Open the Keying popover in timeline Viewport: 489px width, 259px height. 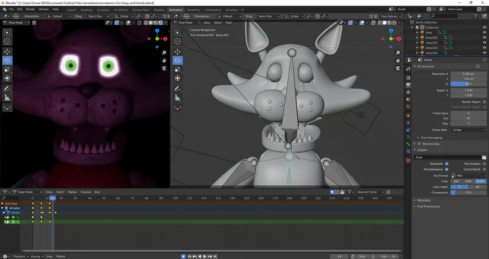tap(37, 256)
